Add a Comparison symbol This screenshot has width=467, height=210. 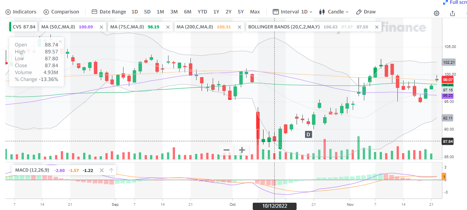pos(61,12)
